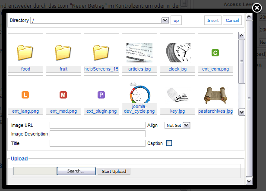Go up one directory level
The height and width of the screenshot is (191, 266).
(x=176, y=21)
